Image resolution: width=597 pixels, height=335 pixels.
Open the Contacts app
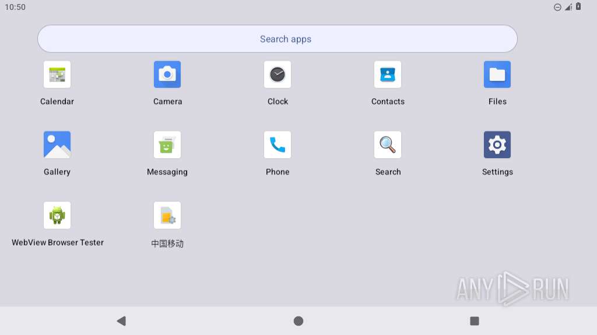tap(388, 74)
